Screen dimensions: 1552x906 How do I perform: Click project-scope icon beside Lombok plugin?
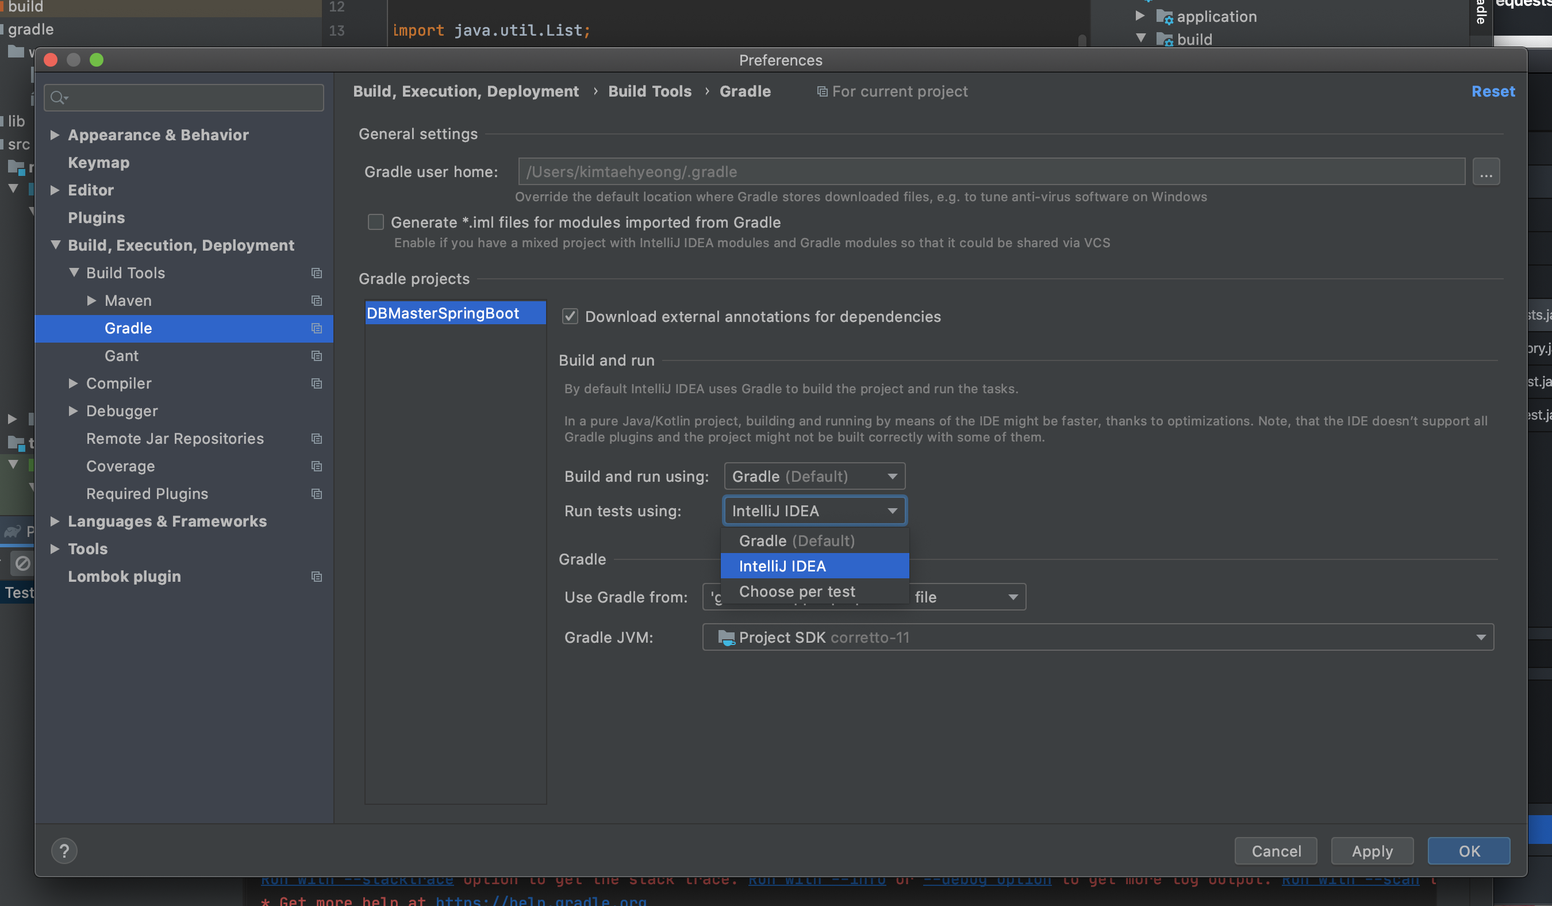pos(317,577)
